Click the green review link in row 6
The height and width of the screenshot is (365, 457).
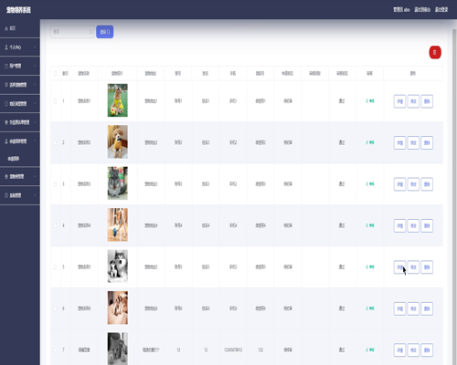click(x=370, y=308)
